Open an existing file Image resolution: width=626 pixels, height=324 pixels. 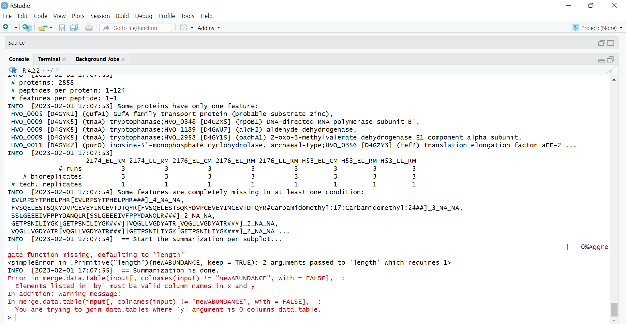[x=42, y=28]
